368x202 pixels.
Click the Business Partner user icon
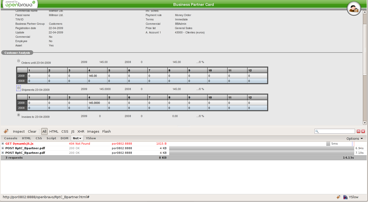pos(354,9)
